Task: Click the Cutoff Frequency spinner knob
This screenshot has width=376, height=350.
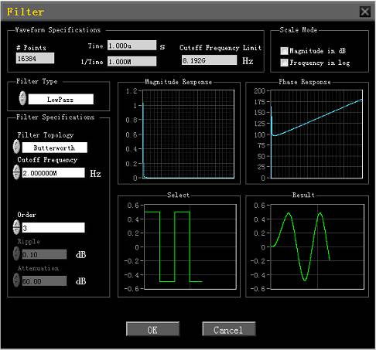Action: (x=16, y=172)
